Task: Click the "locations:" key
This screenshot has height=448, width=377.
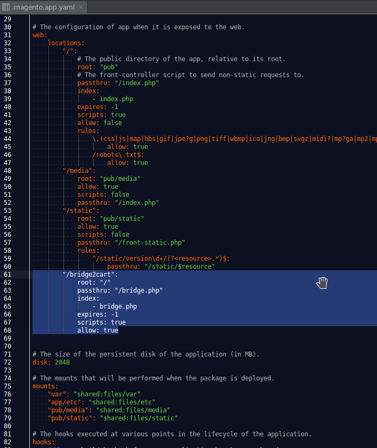Action: [66, 43]
